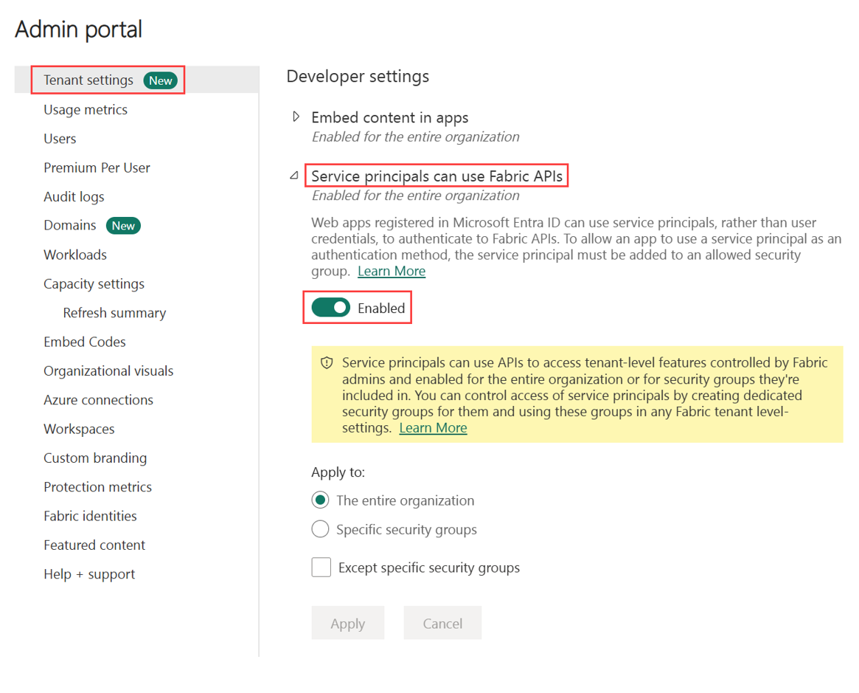The width and height of the screenshot is (859, 693).
Task: Check Except specific security groups
Action: click(x=321, y=567)
